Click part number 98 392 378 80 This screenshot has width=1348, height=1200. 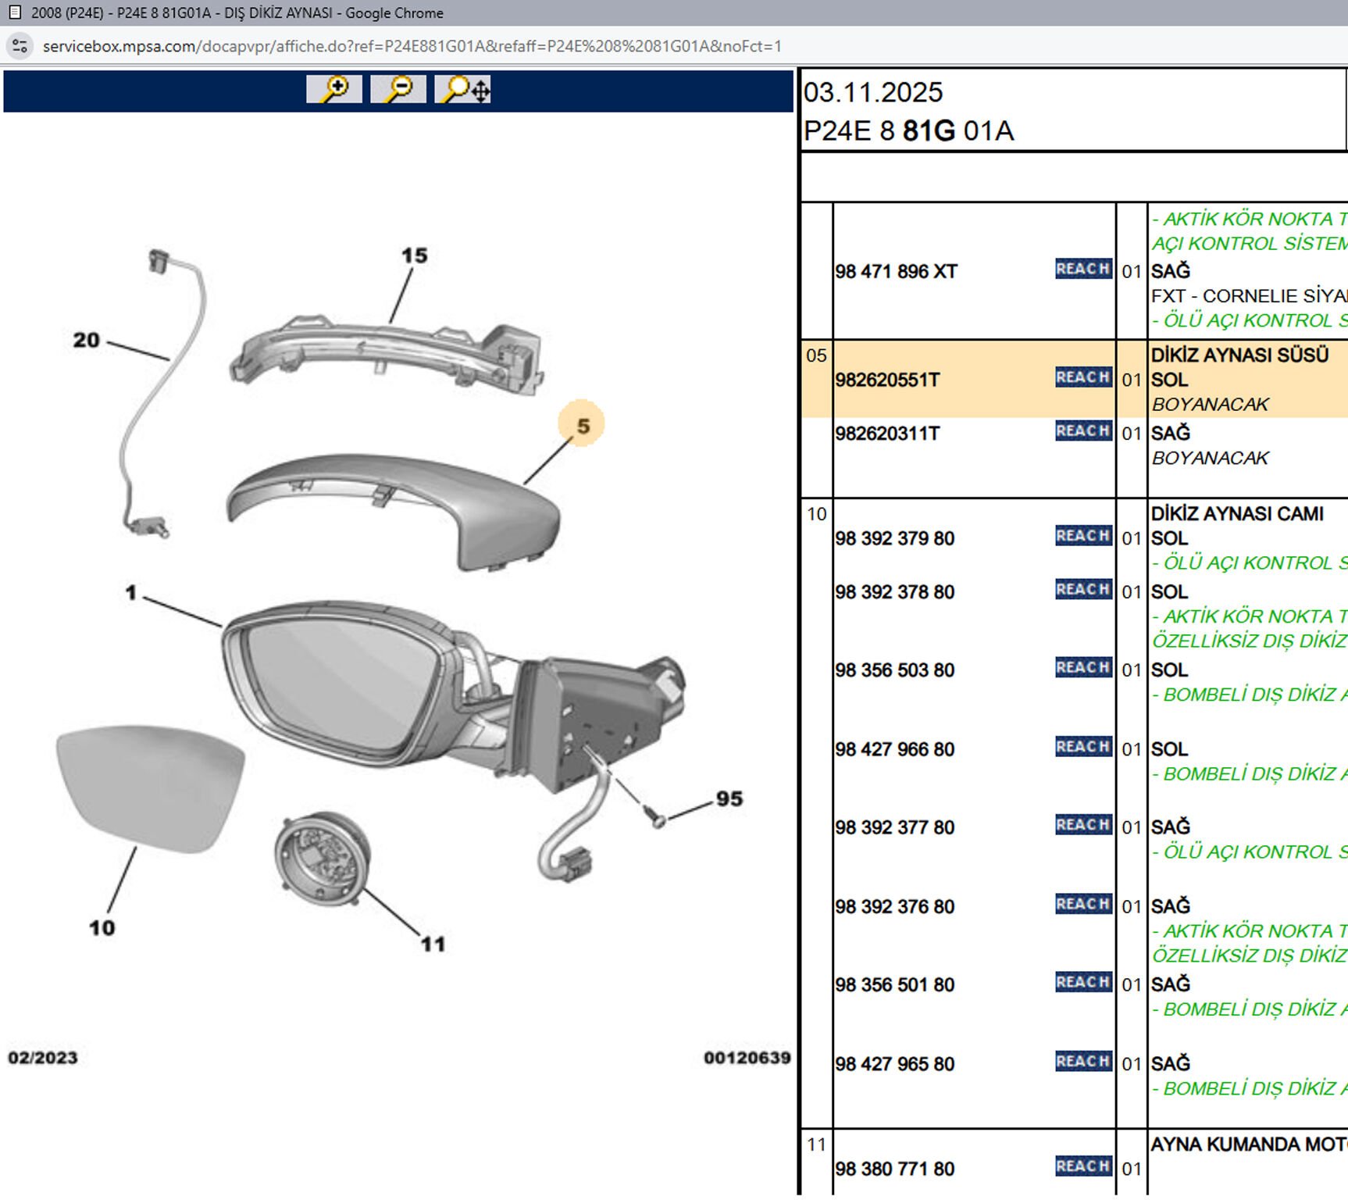[x=895, y=592]
